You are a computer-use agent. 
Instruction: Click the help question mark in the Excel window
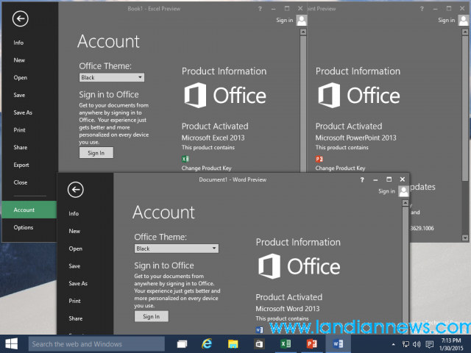[260, 9]
